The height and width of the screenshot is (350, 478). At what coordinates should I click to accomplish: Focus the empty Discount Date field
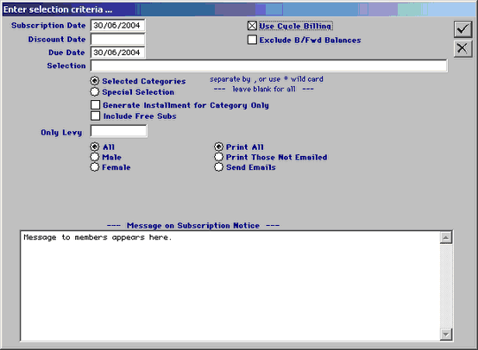117,40
